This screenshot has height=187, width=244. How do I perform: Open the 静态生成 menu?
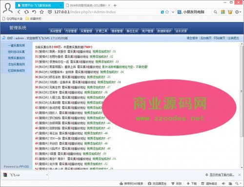(132, 31)
